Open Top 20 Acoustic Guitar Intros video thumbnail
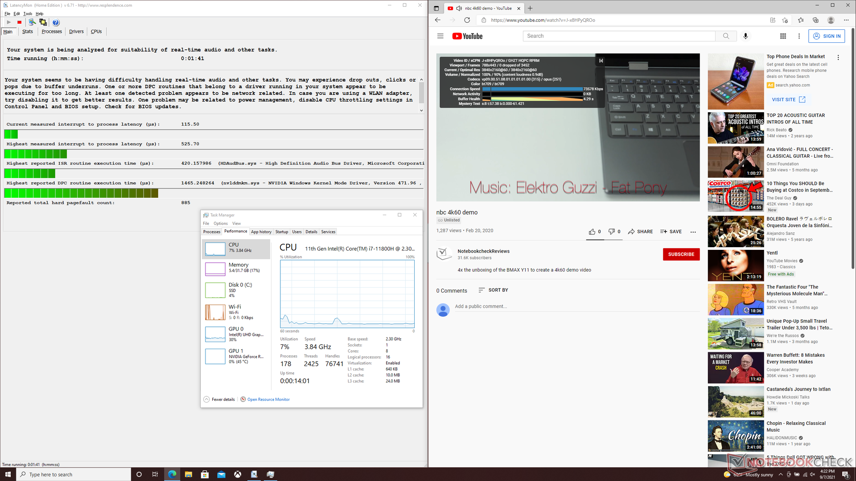The image size is (856, 481). point(736,128)
